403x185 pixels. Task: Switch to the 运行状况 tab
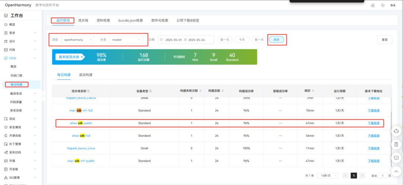point(63,20)
